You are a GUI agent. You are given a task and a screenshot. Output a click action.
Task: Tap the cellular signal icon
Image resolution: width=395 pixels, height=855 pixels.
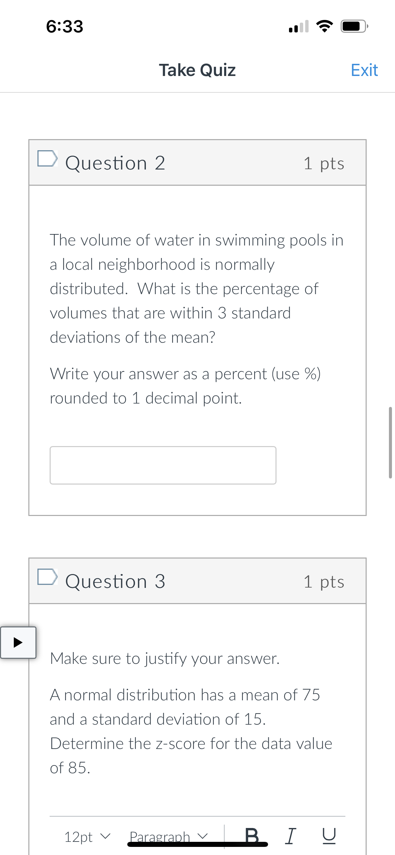tap(298, 26)
